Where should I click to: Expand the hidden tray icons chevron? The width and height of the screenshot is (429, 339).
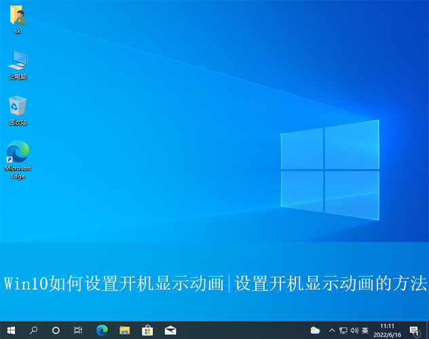(332, 330)
